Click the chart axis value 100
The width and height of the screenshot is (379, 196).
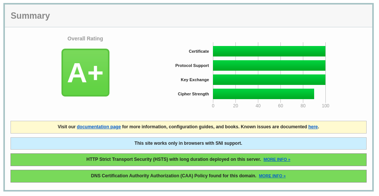(325, 106)
